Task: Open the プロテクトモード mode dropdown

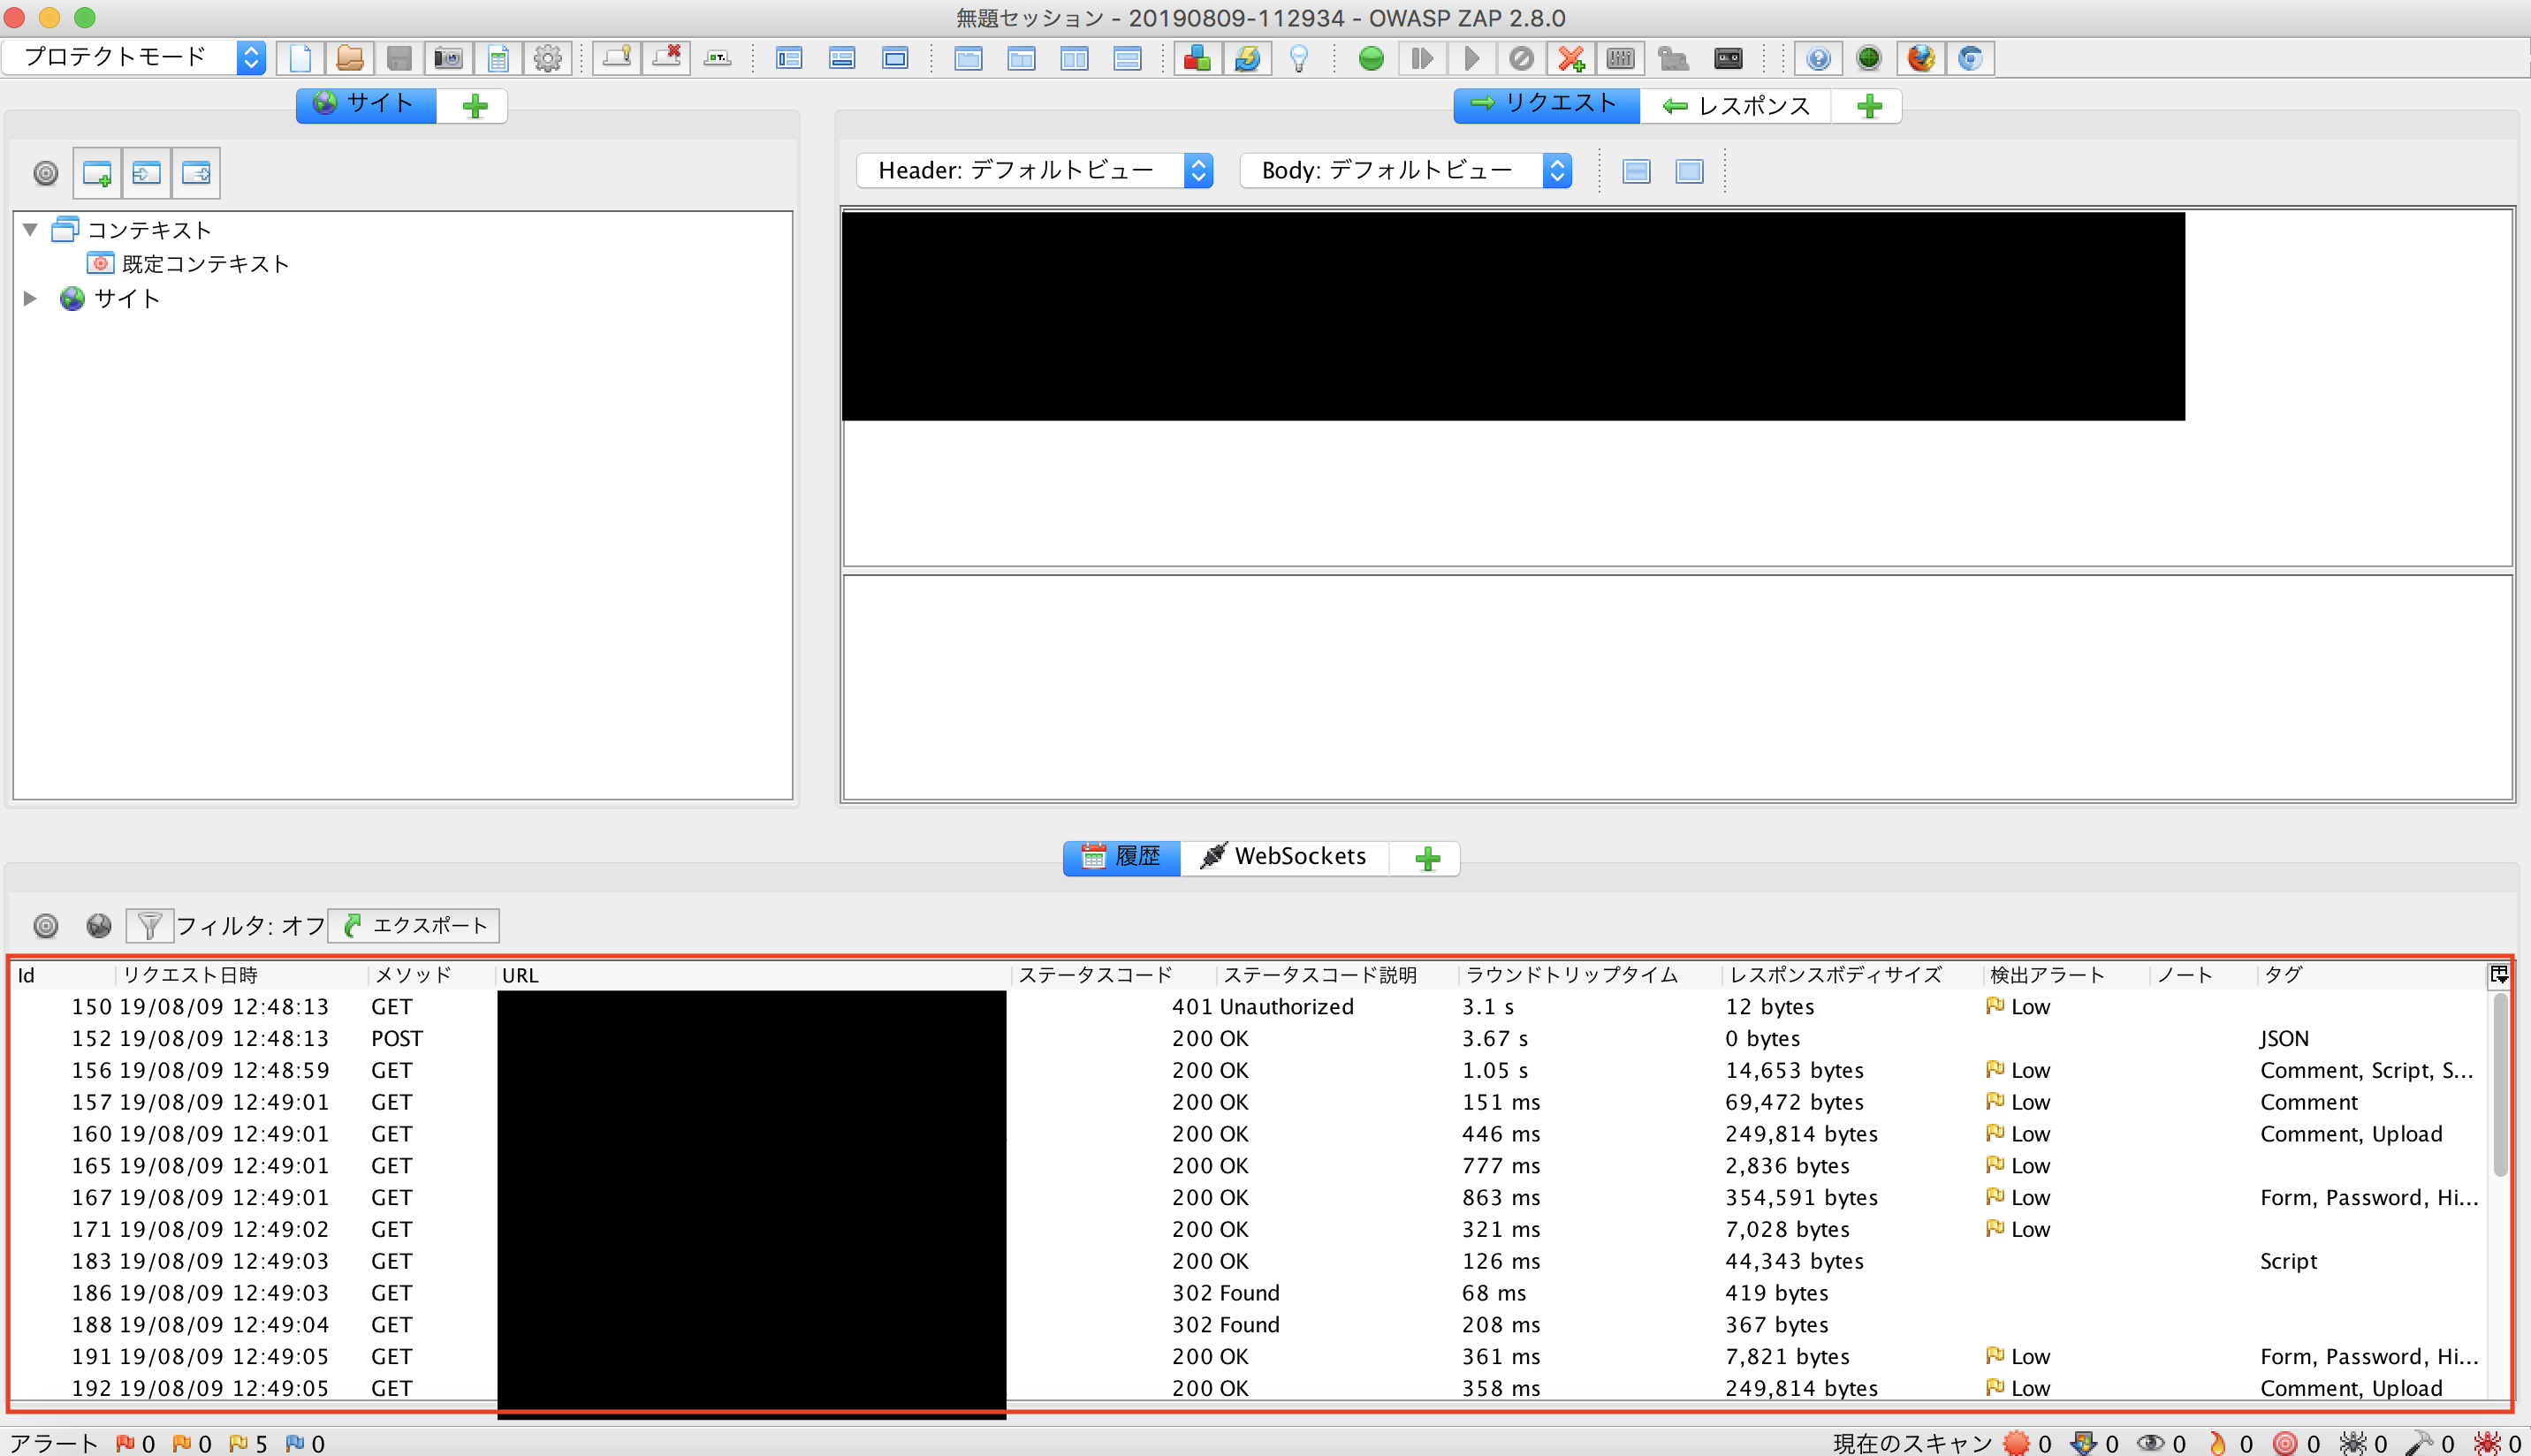Action: 134,57
